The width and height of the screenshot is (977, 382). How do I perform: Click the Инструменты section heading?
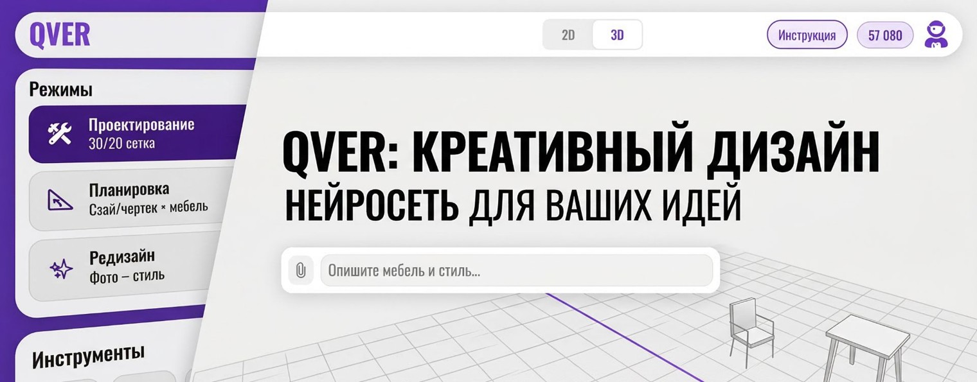point(89,355)
